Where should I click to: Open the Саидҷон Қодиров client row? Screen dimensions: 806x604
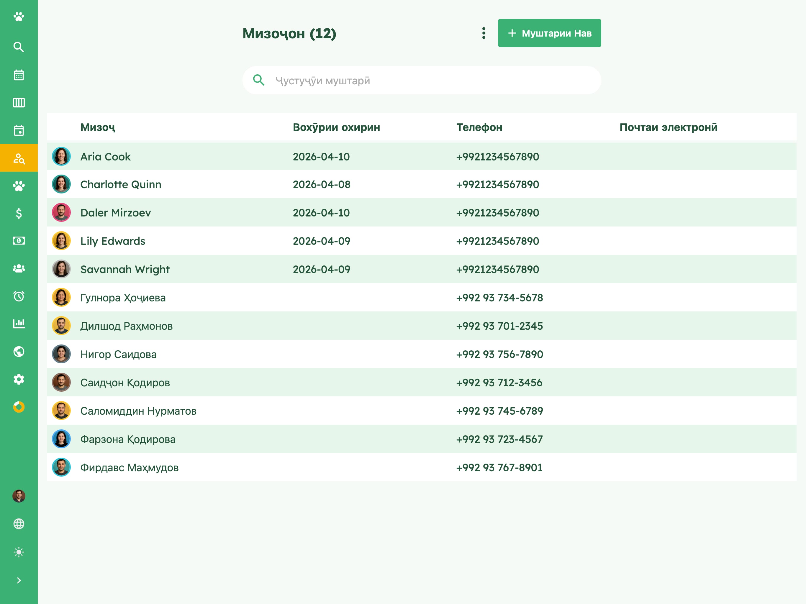pyautogui.click(x=422, y=383)
